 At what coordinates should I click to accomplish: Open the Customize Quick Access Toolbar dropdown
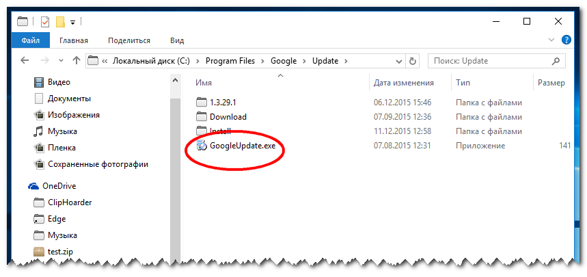click(x=73, y=23)
